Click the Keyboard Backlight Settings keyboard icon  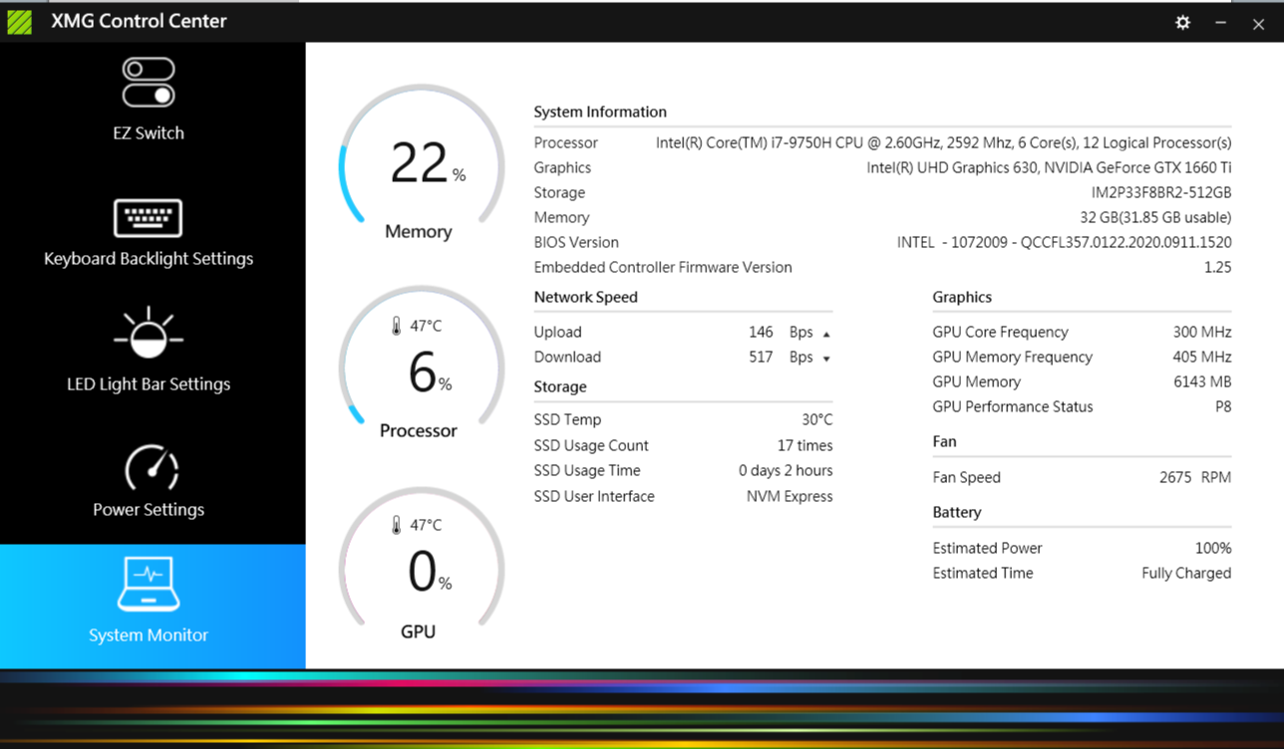[x=149, y=218]
